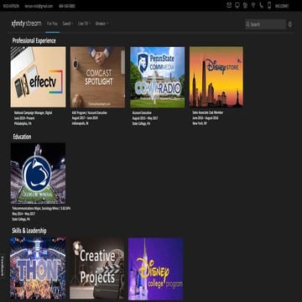Click the xfinity stream logo
The height and width of the screenshot is (302, 302).
(x=26, y=23)
